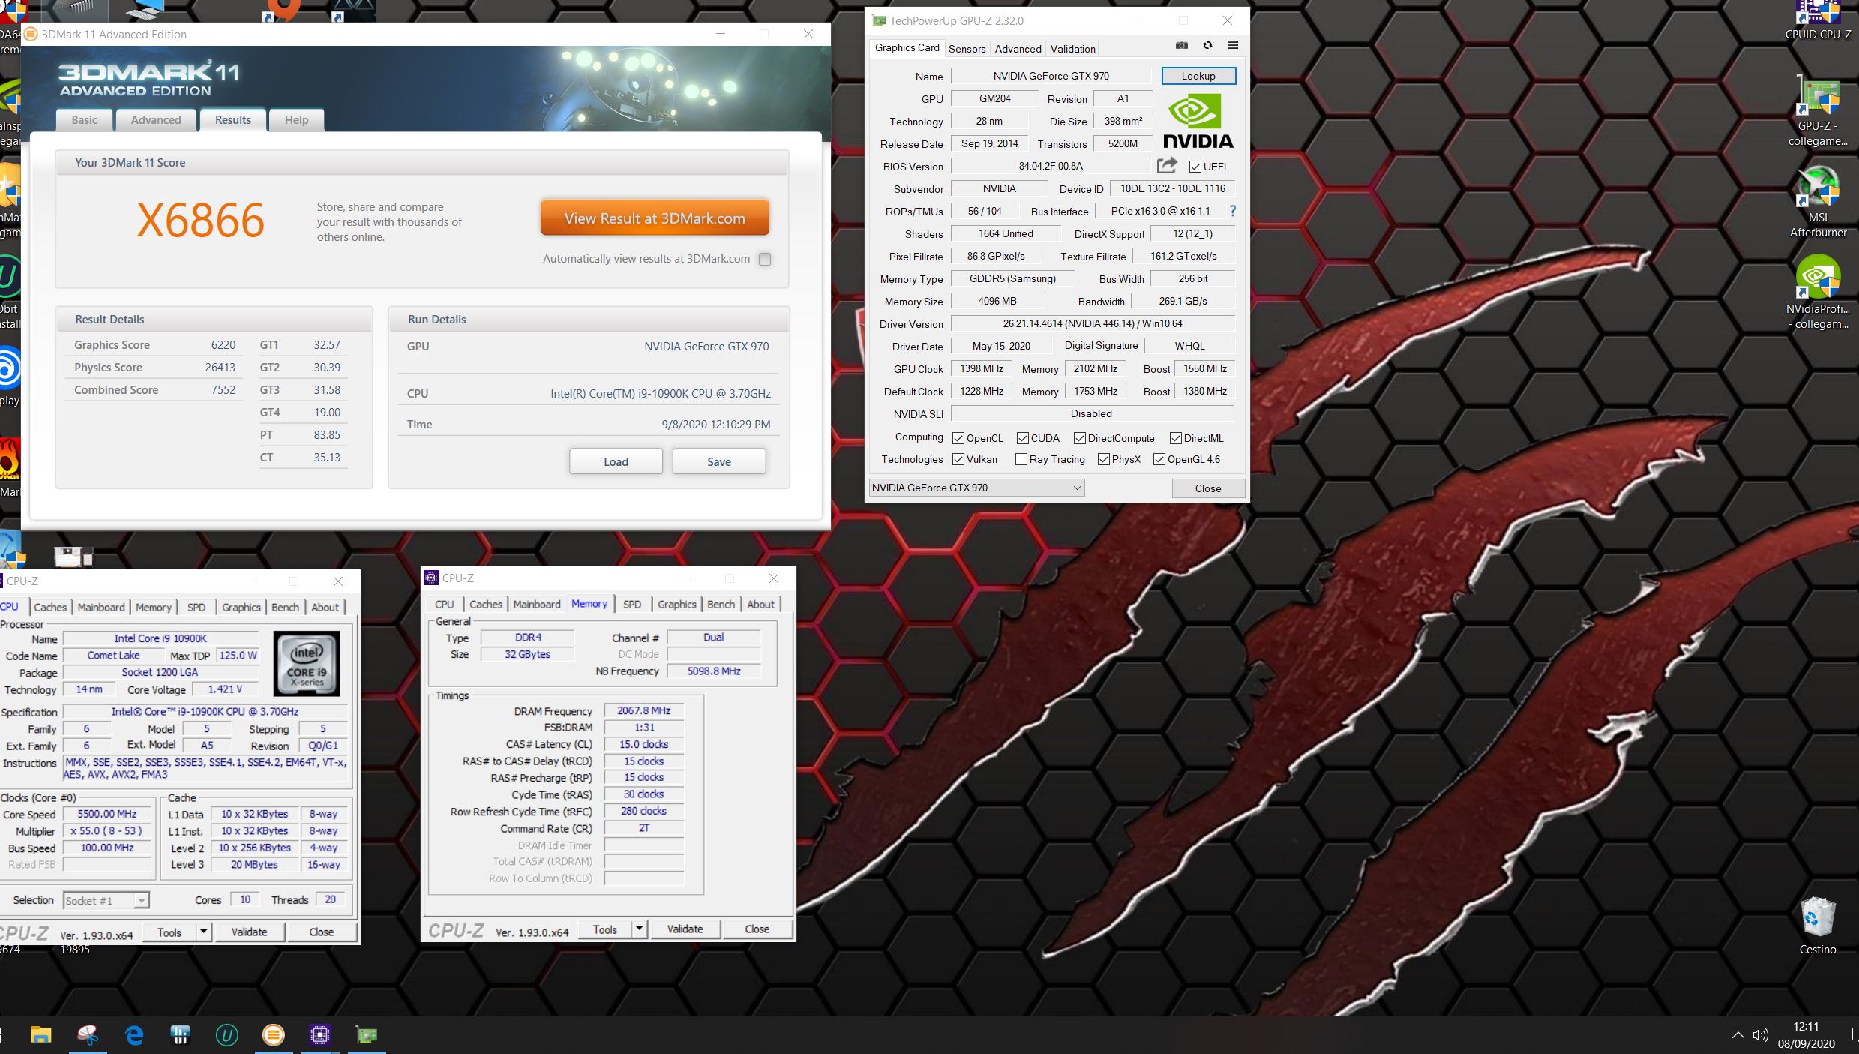Click the Intel Core i9 logo in CPU-Z
This screenshot has width=1859, height=1054.
pos(307,663)
